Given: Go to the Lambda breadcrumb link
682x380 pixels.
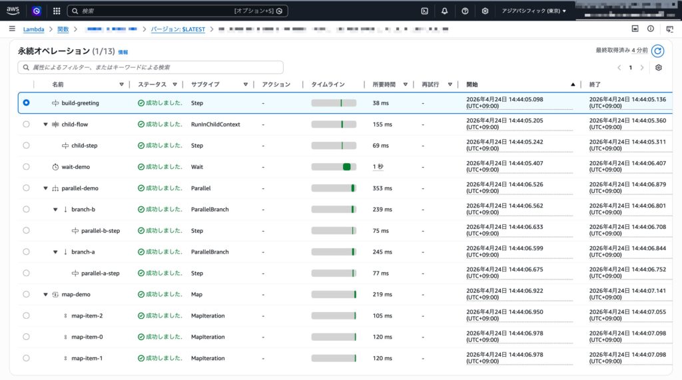Looking at the screenshot, I should coord(33,29).
